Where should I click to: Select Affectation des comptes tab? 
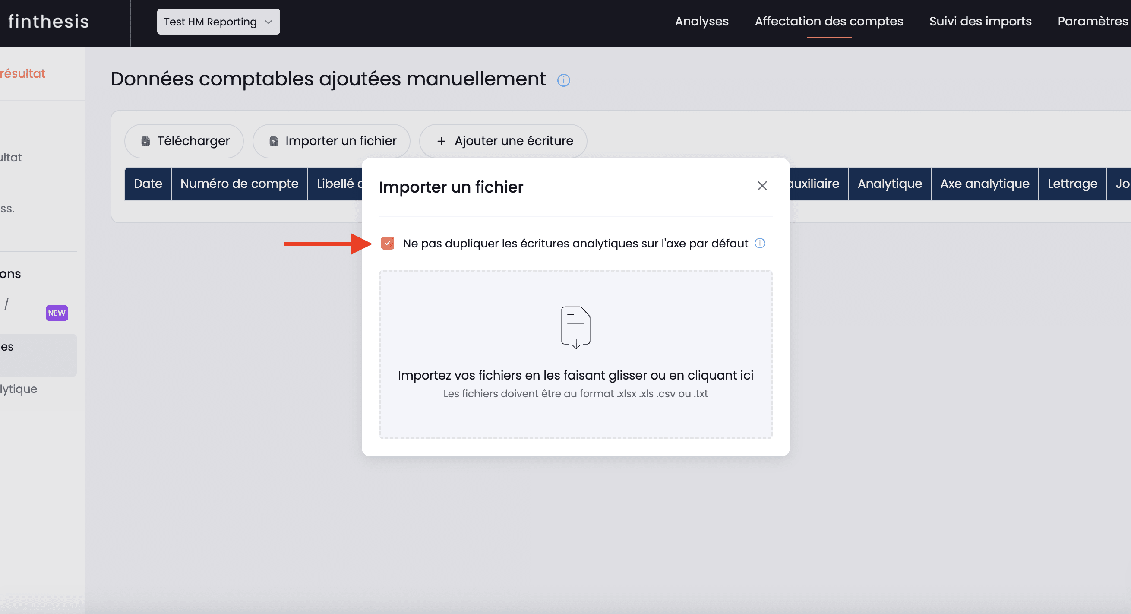(x=828, y=21)
